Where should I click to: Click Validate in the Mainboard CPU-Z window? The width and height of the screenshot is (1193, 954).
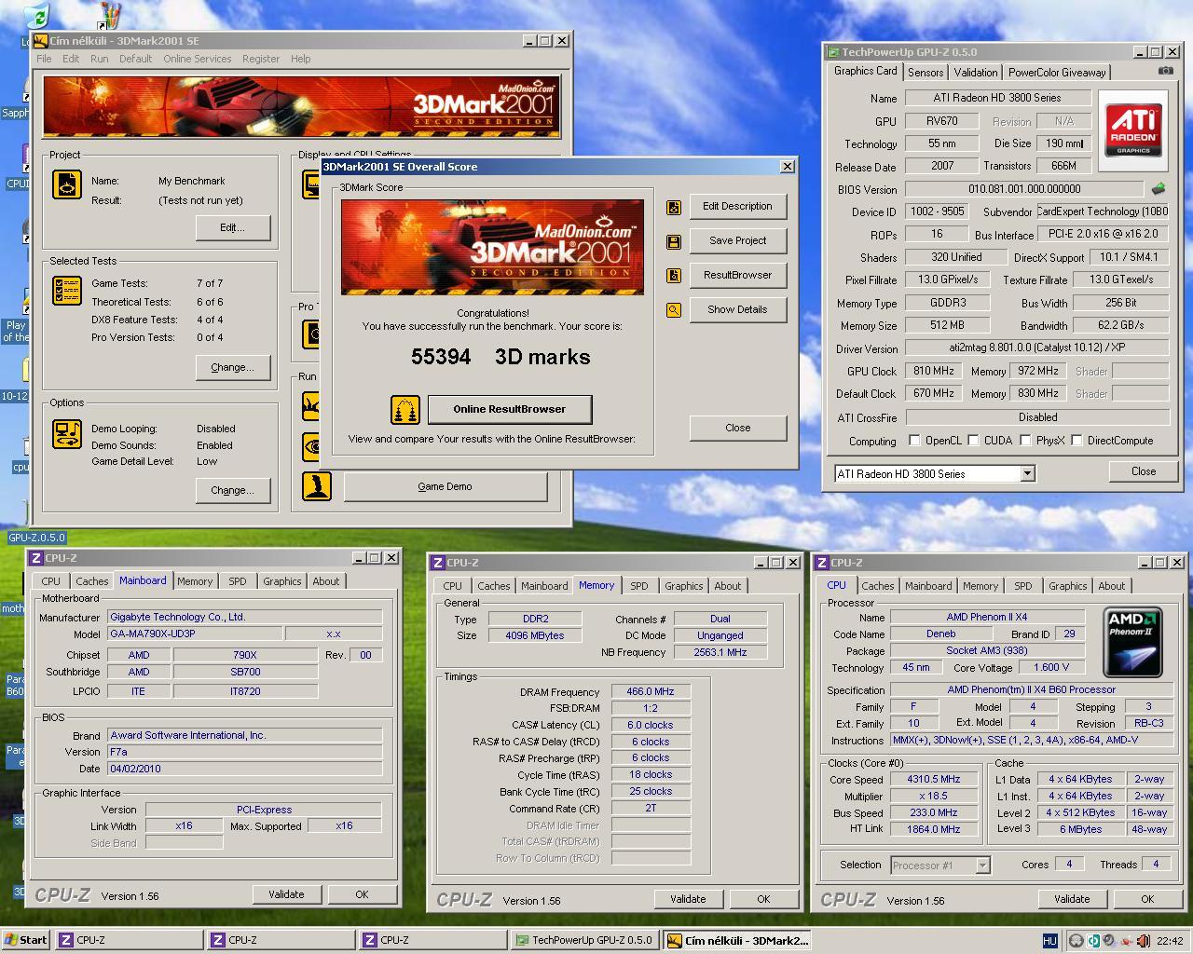286,894
